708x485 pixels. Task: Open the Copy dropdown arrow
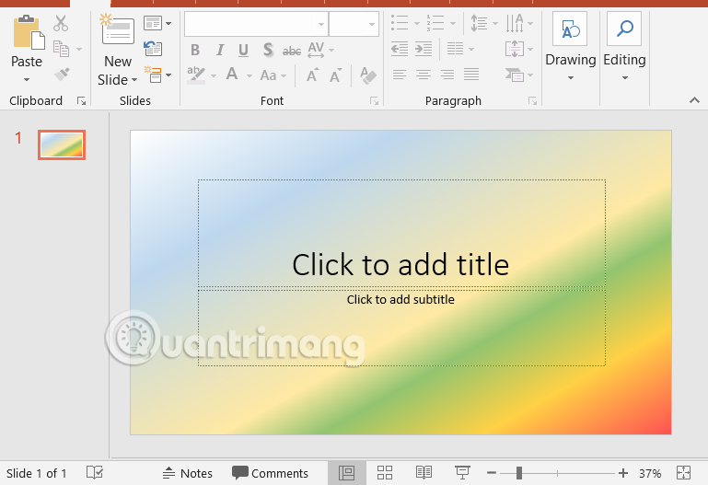[x=79, y=49]
